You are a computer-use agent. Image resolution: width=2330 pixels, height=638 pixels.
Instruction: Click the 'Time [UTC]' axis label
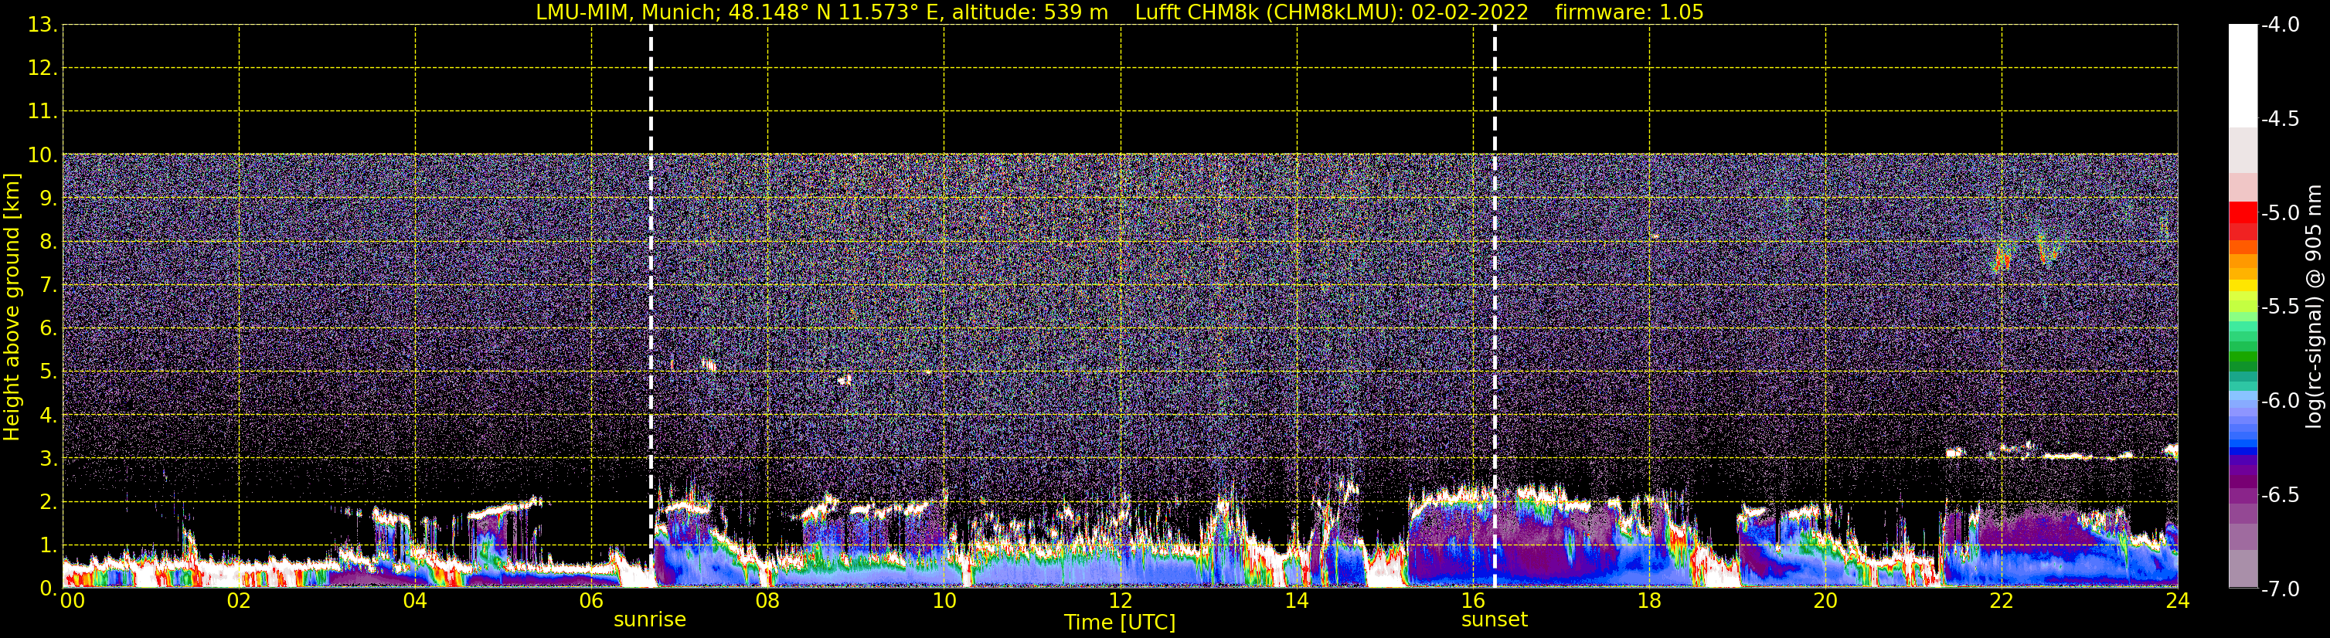click(1120, 623)
